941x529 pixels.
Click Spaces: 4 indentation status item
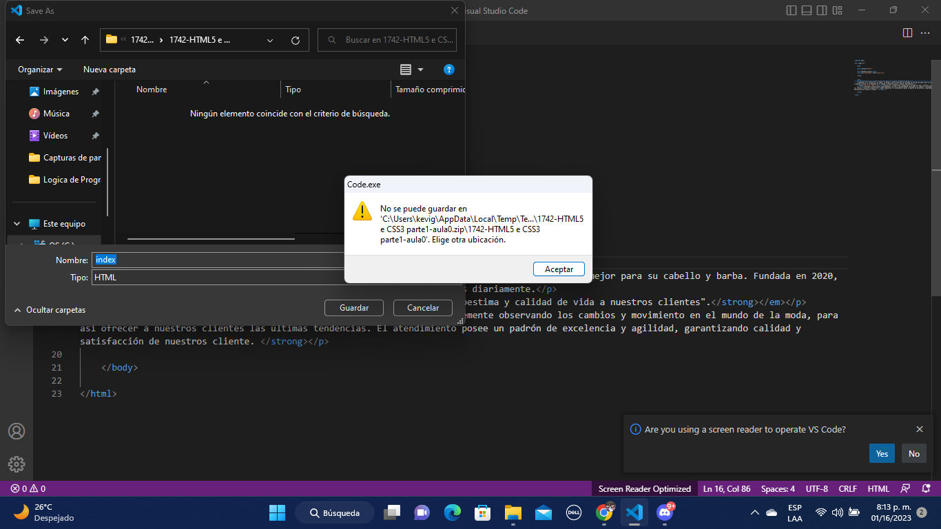click(778, 488)
